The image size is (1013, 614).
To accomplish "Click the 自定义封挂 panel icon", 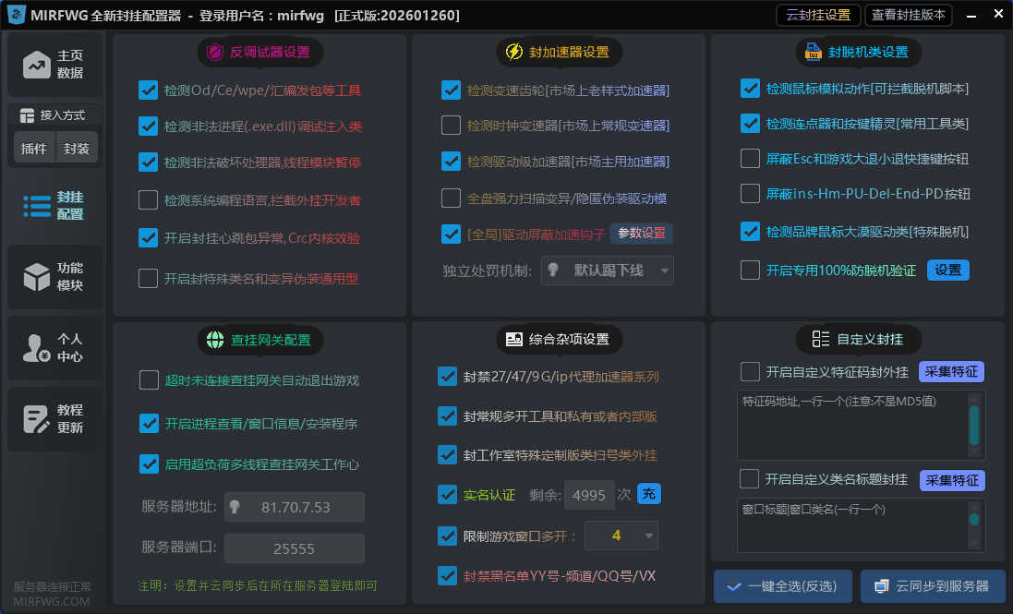I will 821,339.
